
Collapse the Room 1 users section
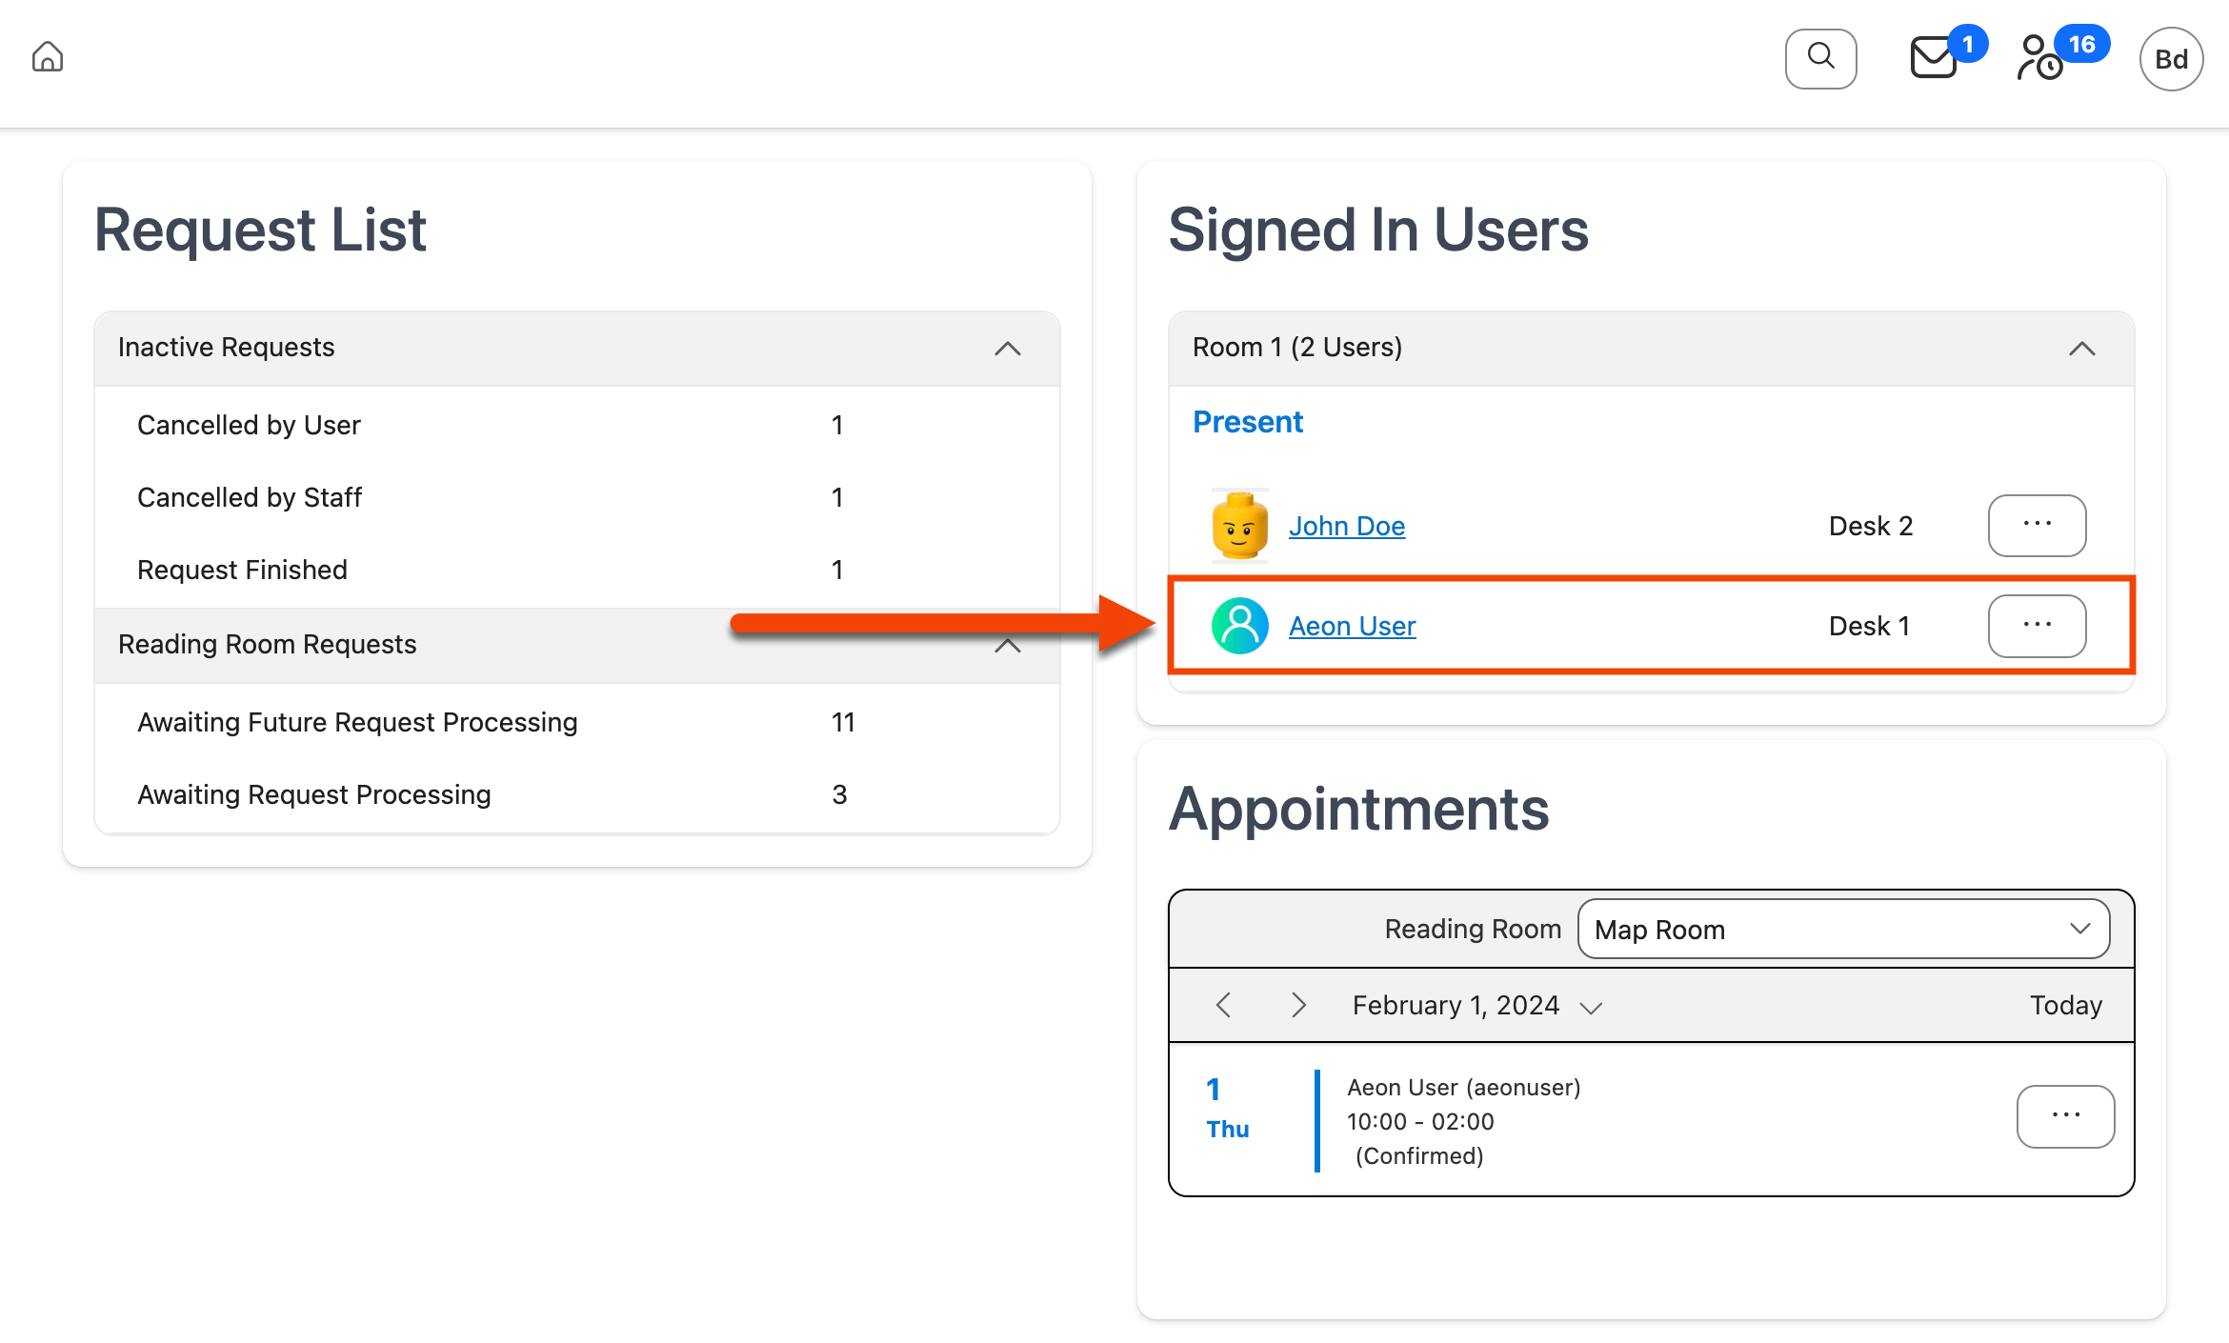[2081, 349]
